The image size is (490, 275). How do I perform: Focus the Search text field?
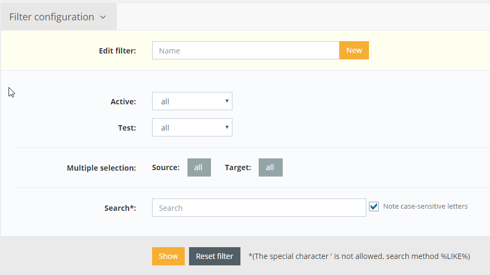coord(259,208)
